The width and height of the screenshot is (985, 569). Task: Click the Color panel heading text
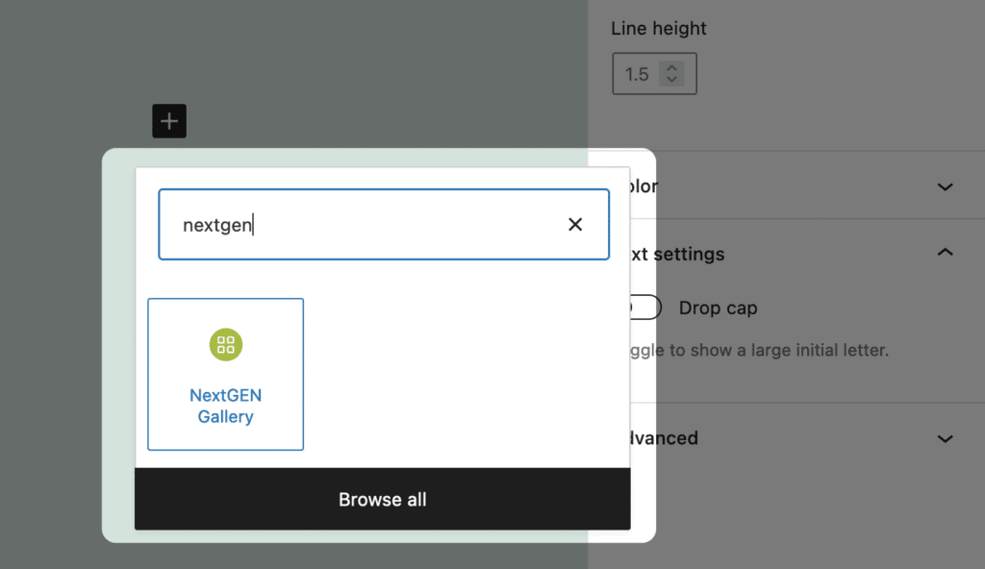point(644,186)
